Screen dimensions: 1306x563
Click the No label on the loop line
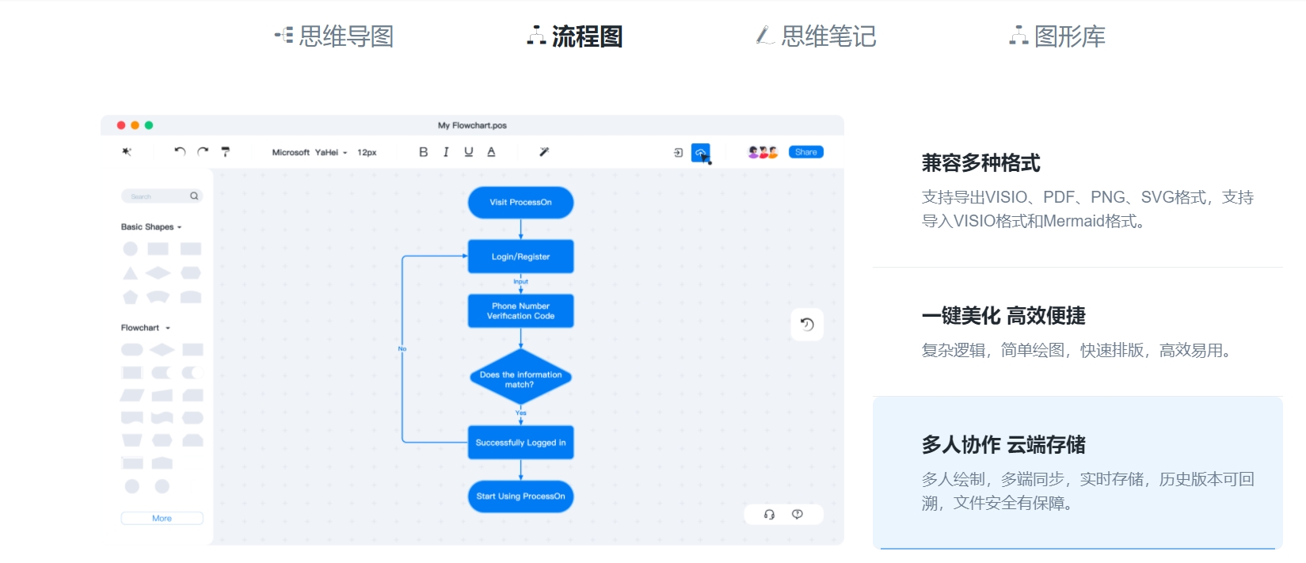pos(402,348)
